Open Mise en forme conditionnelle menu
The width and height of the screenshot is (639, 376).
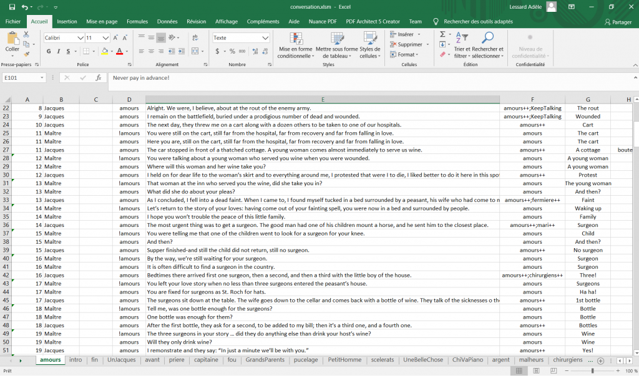click(296, 46)
